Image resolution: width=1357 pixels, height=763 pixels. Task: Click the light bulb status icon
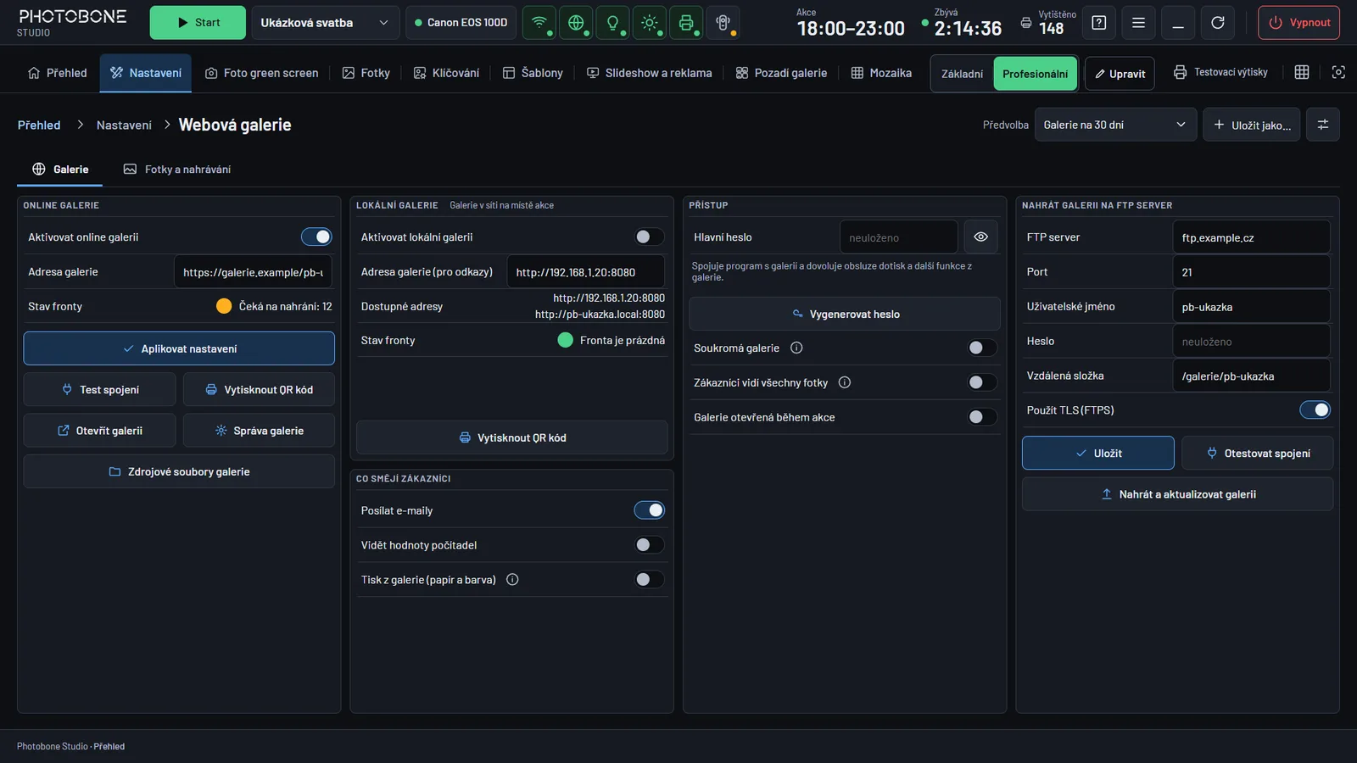coord(612,23)
